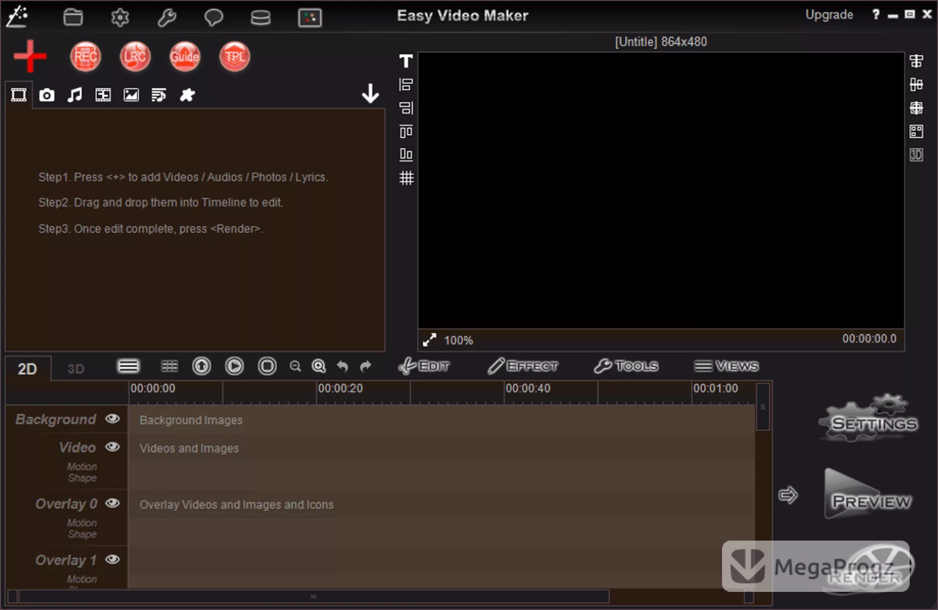The width and height of the screenshot is (938, 610).
Task: Click the circled up-arrow timeline button
Action: (x=201, y=366)
